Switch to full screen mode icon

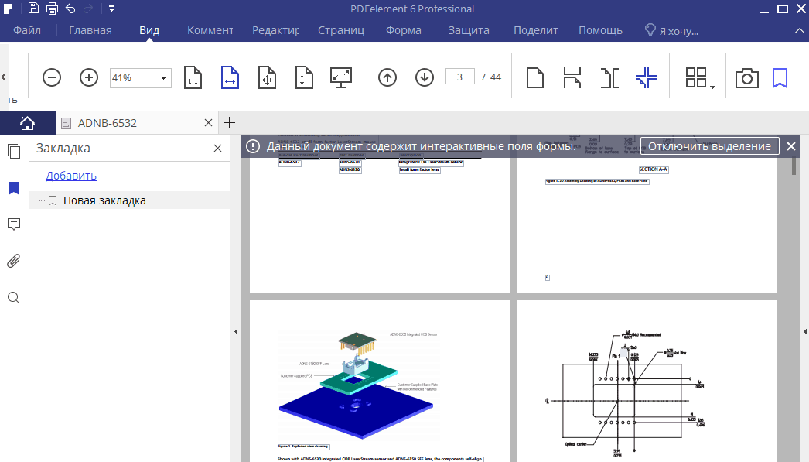(340, 77)
